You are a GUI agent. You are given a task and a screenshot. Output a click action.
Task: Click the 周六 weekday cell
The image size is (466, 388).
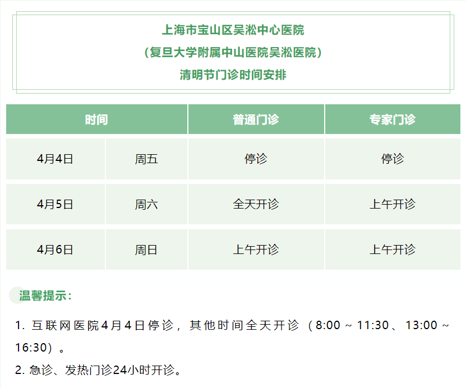click(146, 204)
